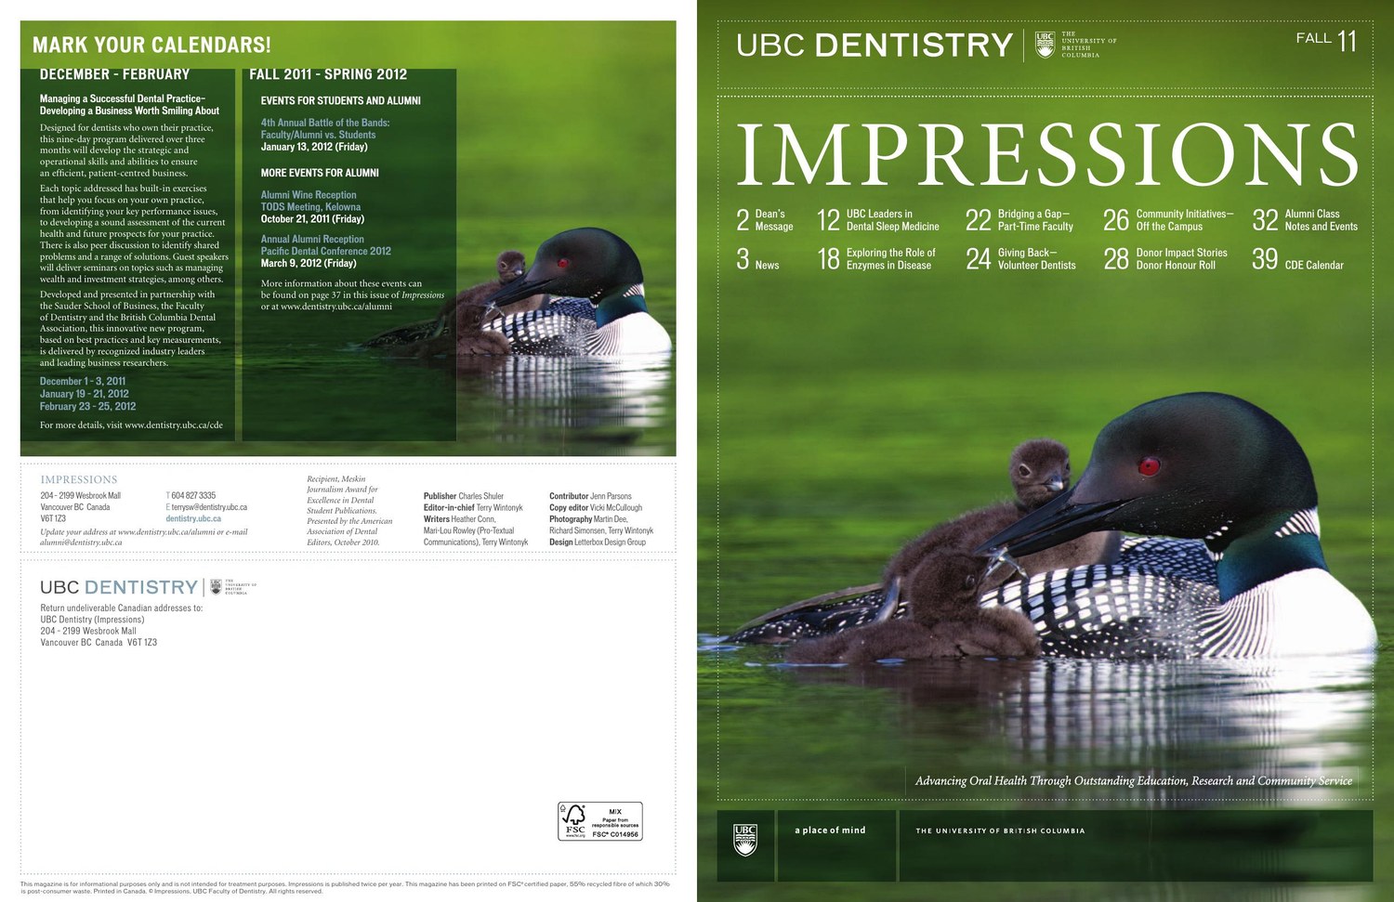The width and height of the screenshot is (1394, 902).
Task: Click 'UBC DENTISTRY' cover header
Action: coord(875,45)
